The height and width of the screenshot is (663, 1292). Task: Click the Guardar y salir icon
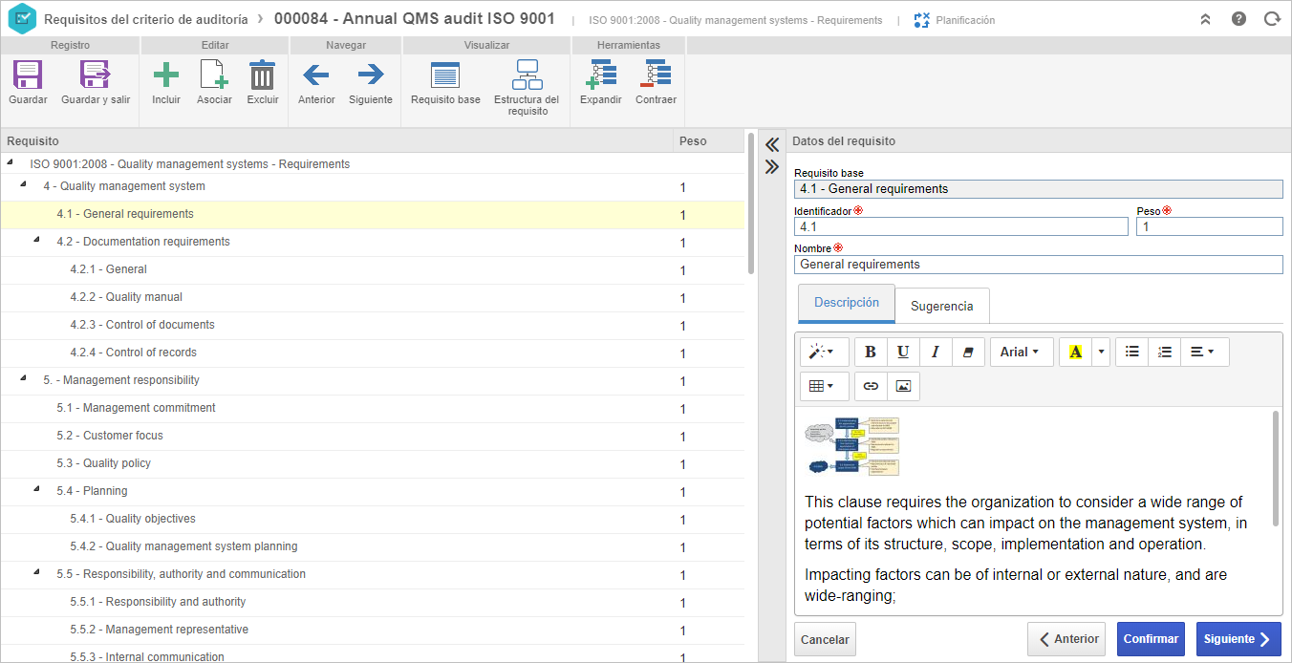96,75
